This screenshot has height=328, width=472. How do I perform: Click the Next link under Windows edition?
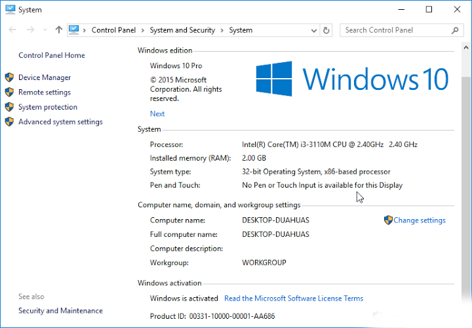[x=157, y=113]
